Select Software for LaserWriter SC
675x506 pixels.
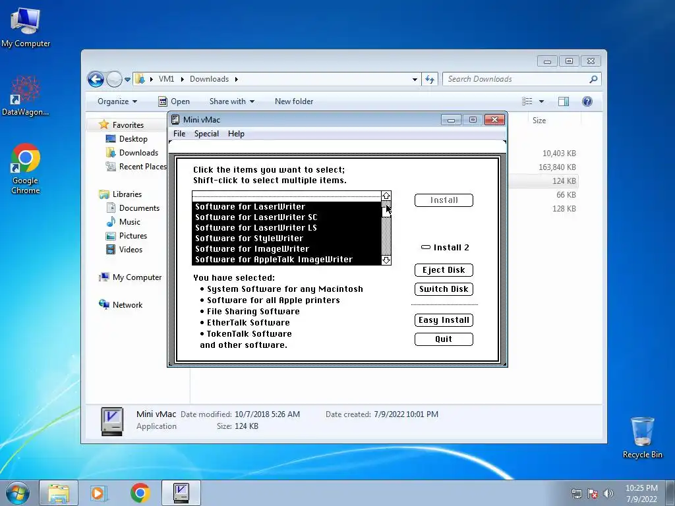(287, 217)
